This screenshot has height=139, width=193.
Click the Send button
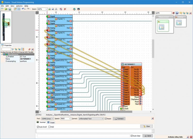pos(147,136)
